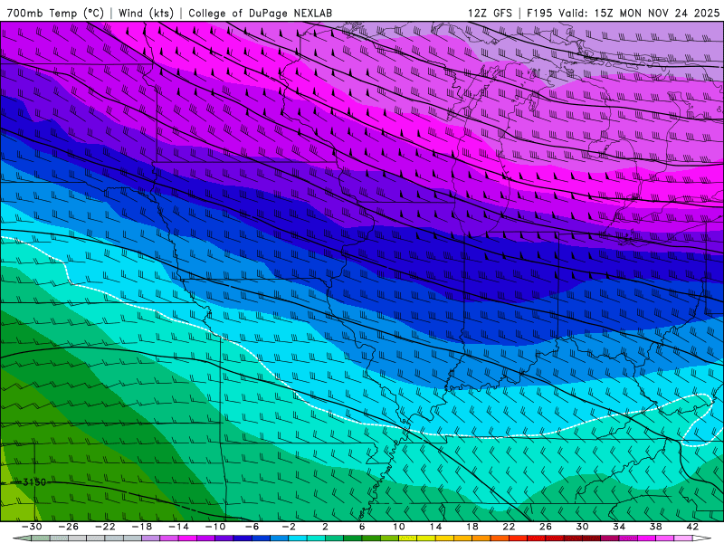724x543 pixels.
Task: Click the -2 legend tick label
Action: coord(289,527)
